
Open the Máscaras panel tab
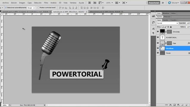(x=167, y=17)
